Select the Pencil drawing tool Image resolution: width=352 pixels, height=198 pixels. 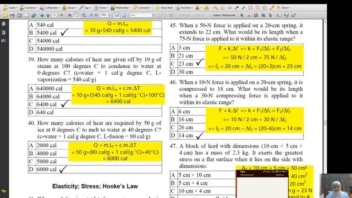click(x=272, y=8)
